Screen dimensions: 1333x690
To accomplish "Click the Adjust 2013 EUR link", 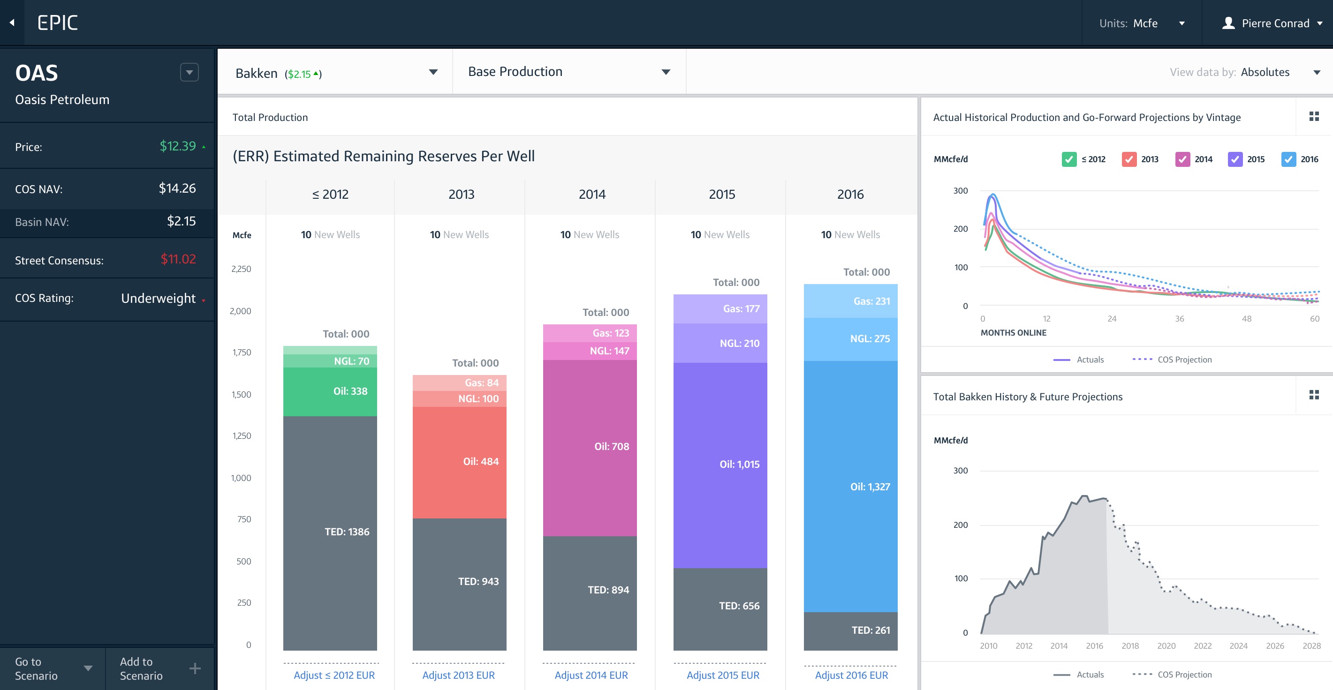I will click(x=458, y=675).
